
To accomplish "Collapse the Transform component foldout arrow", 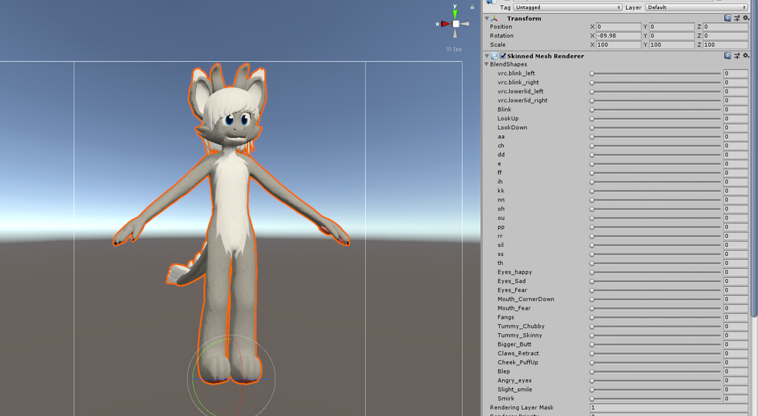I will coord(486,18).
